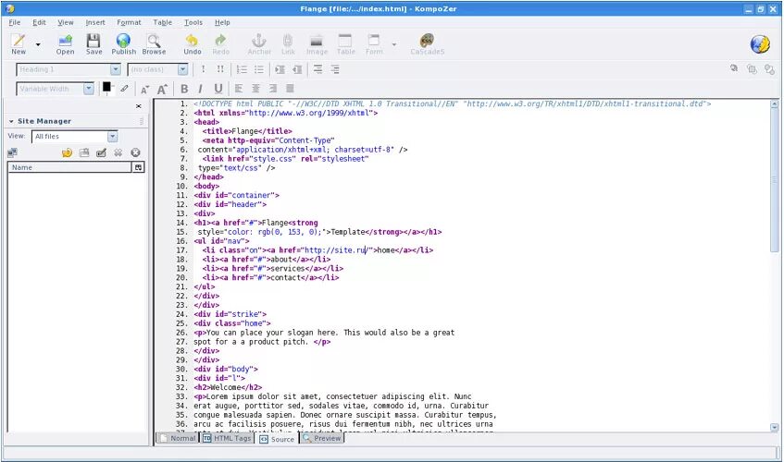
Task: Click the stop icon in Site Manager
Action: (x=135, y=152)
